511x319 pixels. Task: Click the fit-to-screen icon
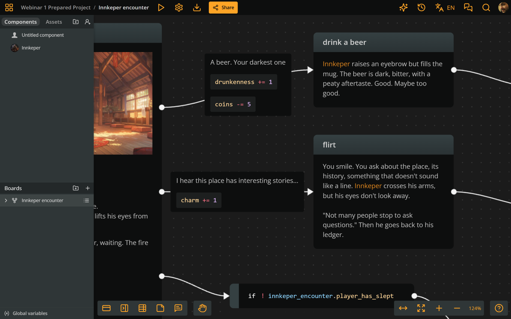pyautogui.click(x=421, y=308)
